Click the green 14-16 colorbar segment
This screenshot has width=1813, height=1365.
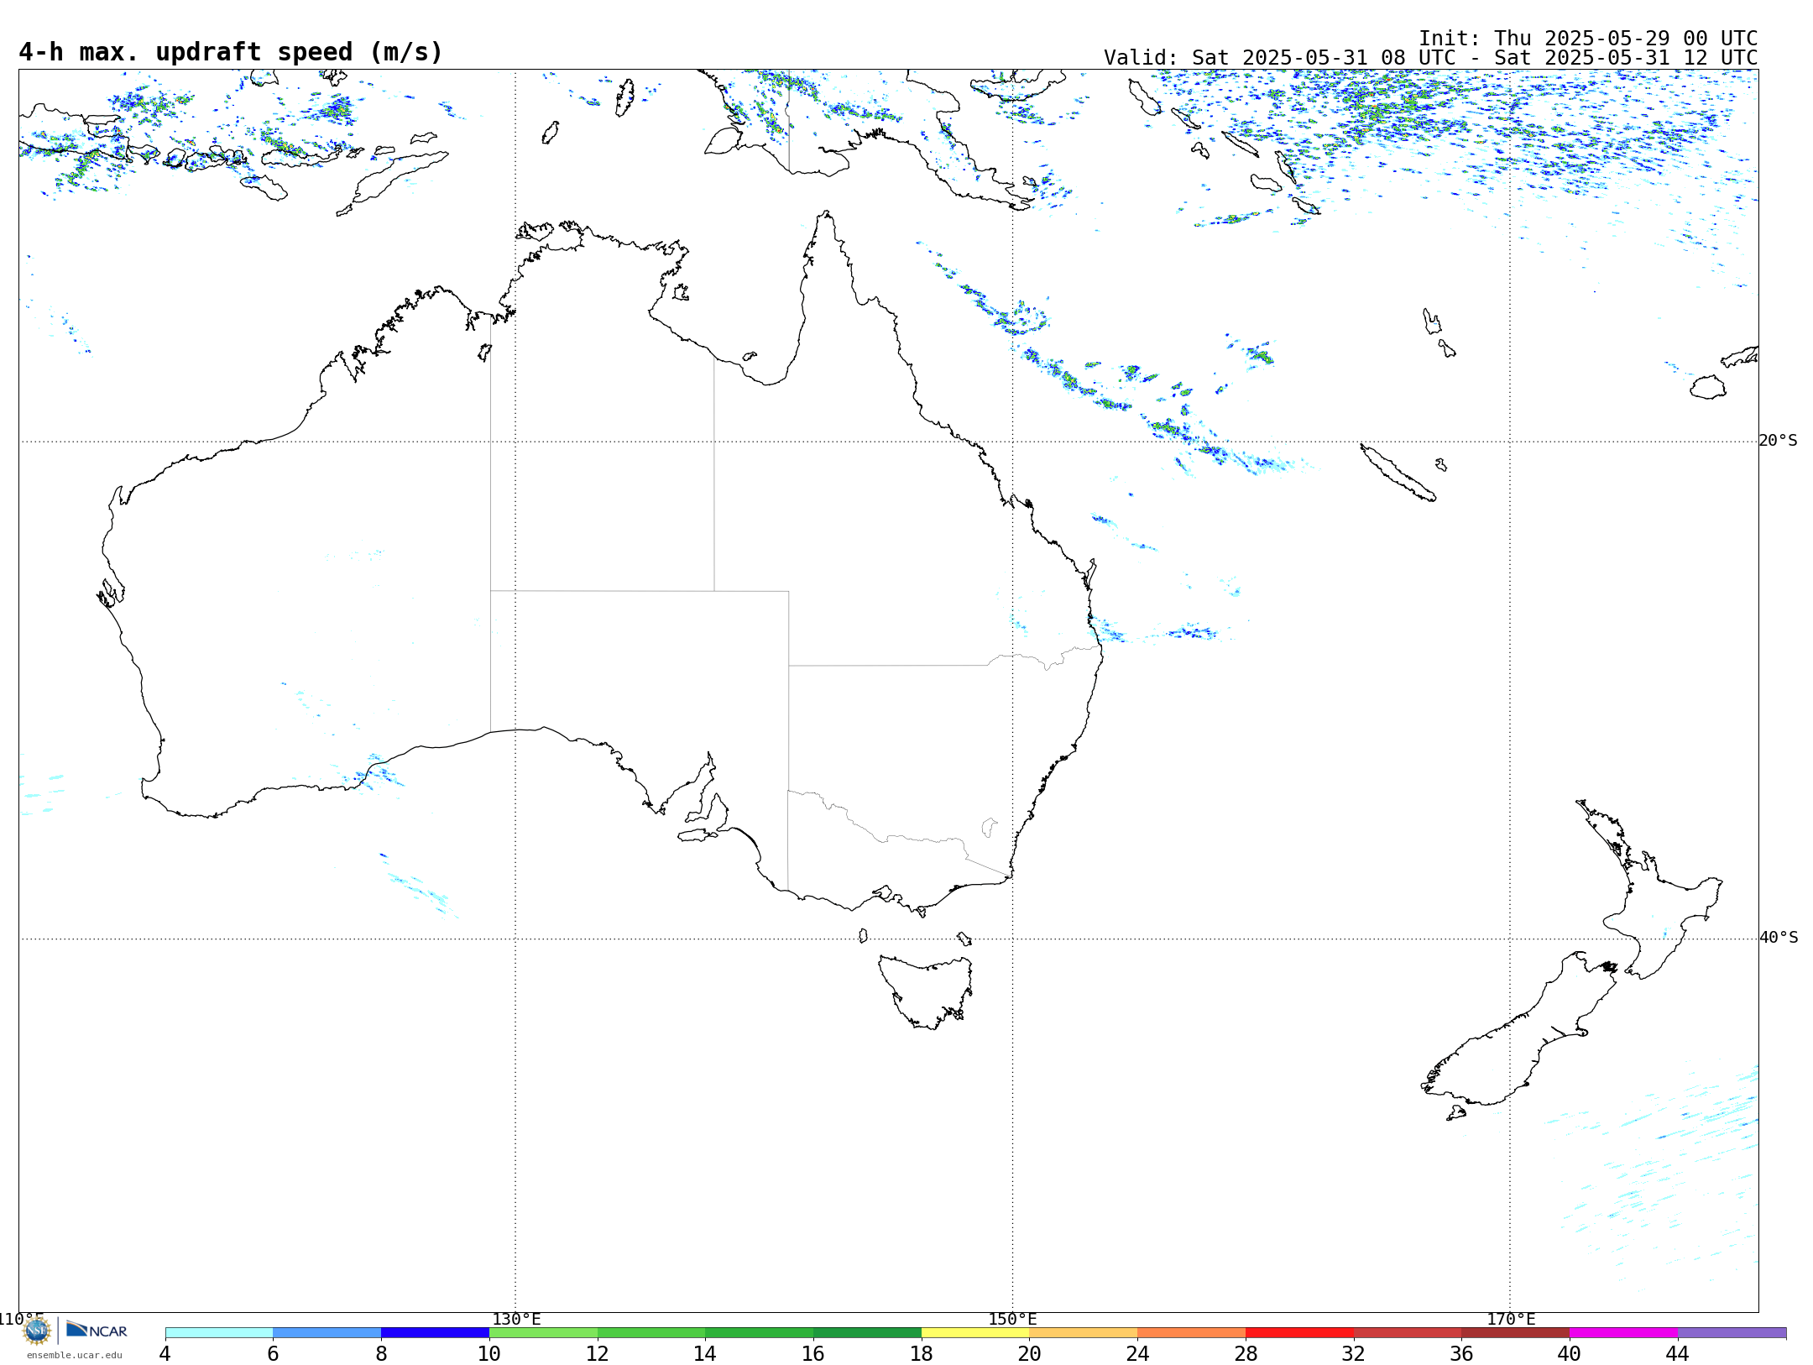pos(760,1332)
